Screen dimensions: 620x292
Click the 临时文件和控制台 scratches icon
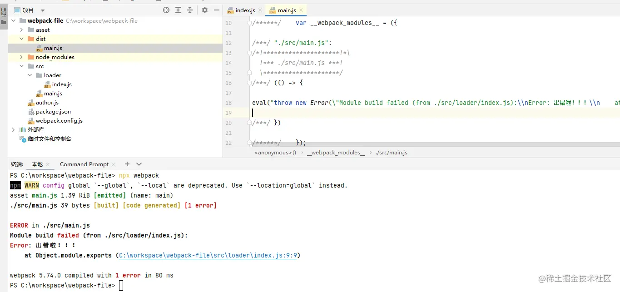click(x=23, y=139)
